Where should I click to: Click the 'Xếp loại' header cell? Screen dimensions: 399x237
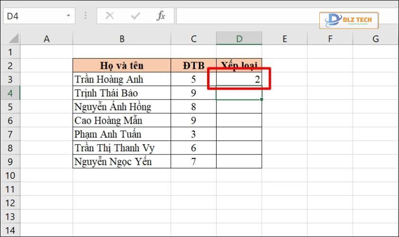[239, 65]
